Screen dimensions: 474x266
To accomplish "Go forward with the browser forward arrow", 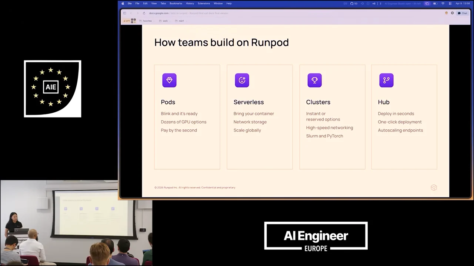I will (137, 13).
